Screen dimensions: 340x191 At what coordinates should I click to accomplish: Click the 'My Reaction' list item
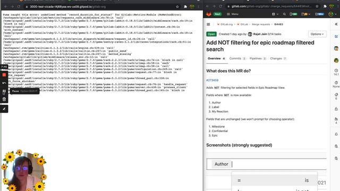[220, 111]
